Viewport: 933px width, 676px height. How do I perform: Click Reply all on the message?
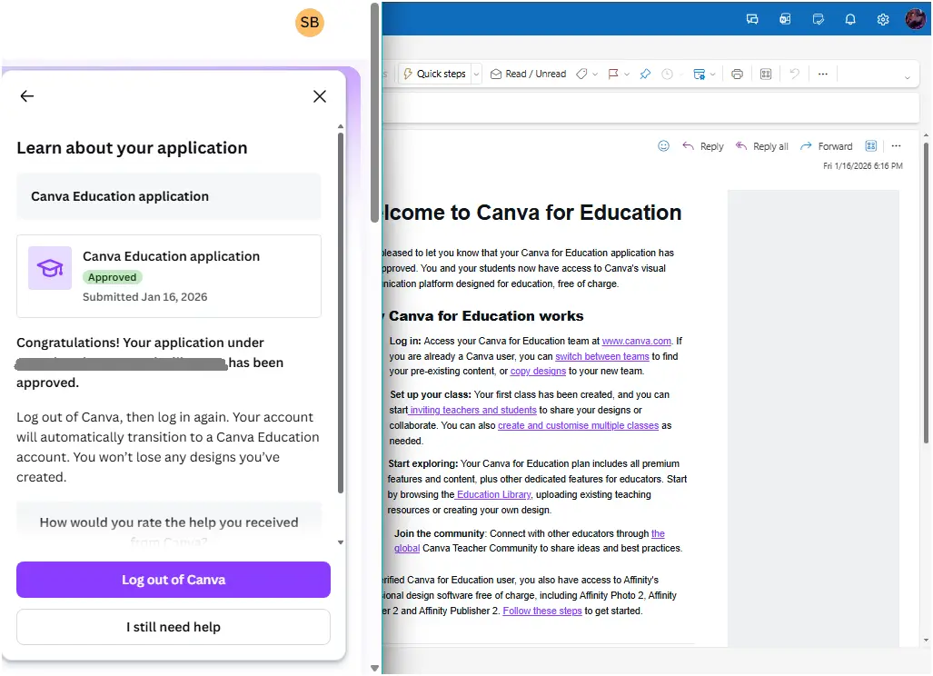point(761,145)
